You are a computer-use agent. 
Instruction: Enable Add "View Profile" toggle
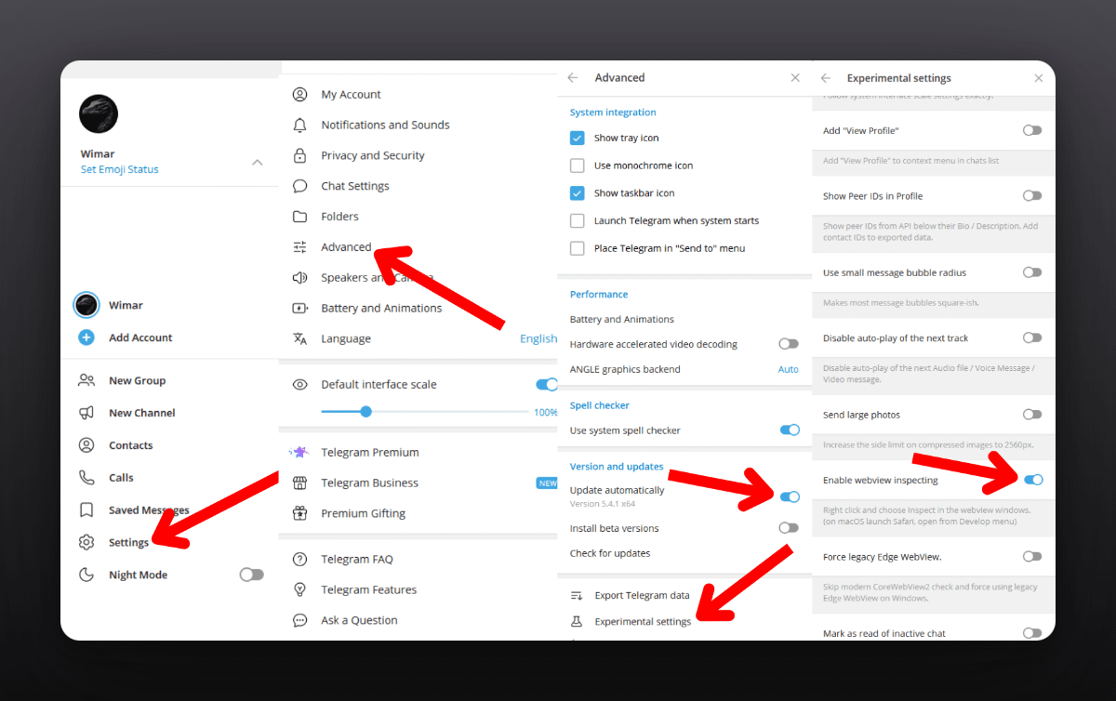[1032, 131]
